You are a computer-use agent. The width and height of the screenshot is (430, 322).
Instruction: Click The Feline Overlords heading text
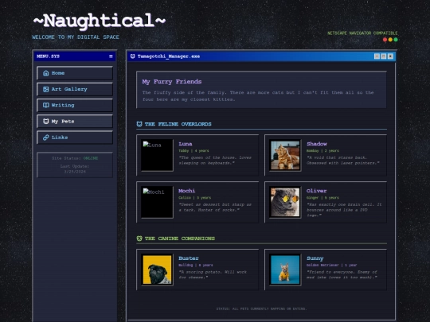tap(178, 124)
